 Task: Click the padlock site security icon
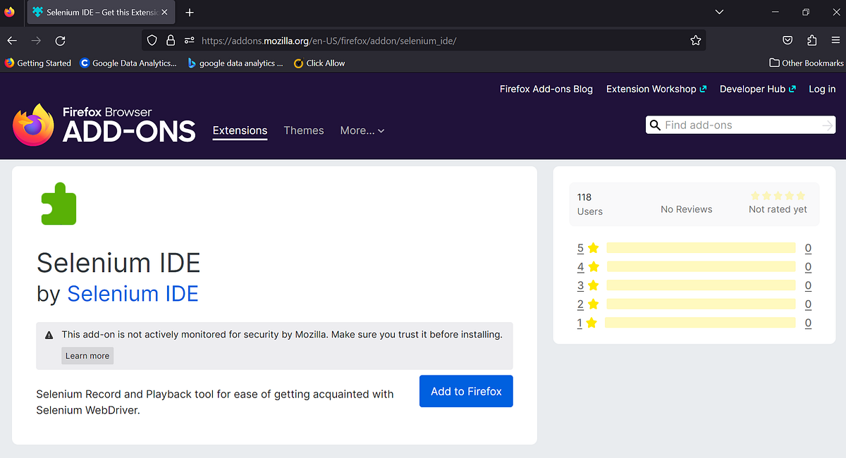tap(170, 40)
